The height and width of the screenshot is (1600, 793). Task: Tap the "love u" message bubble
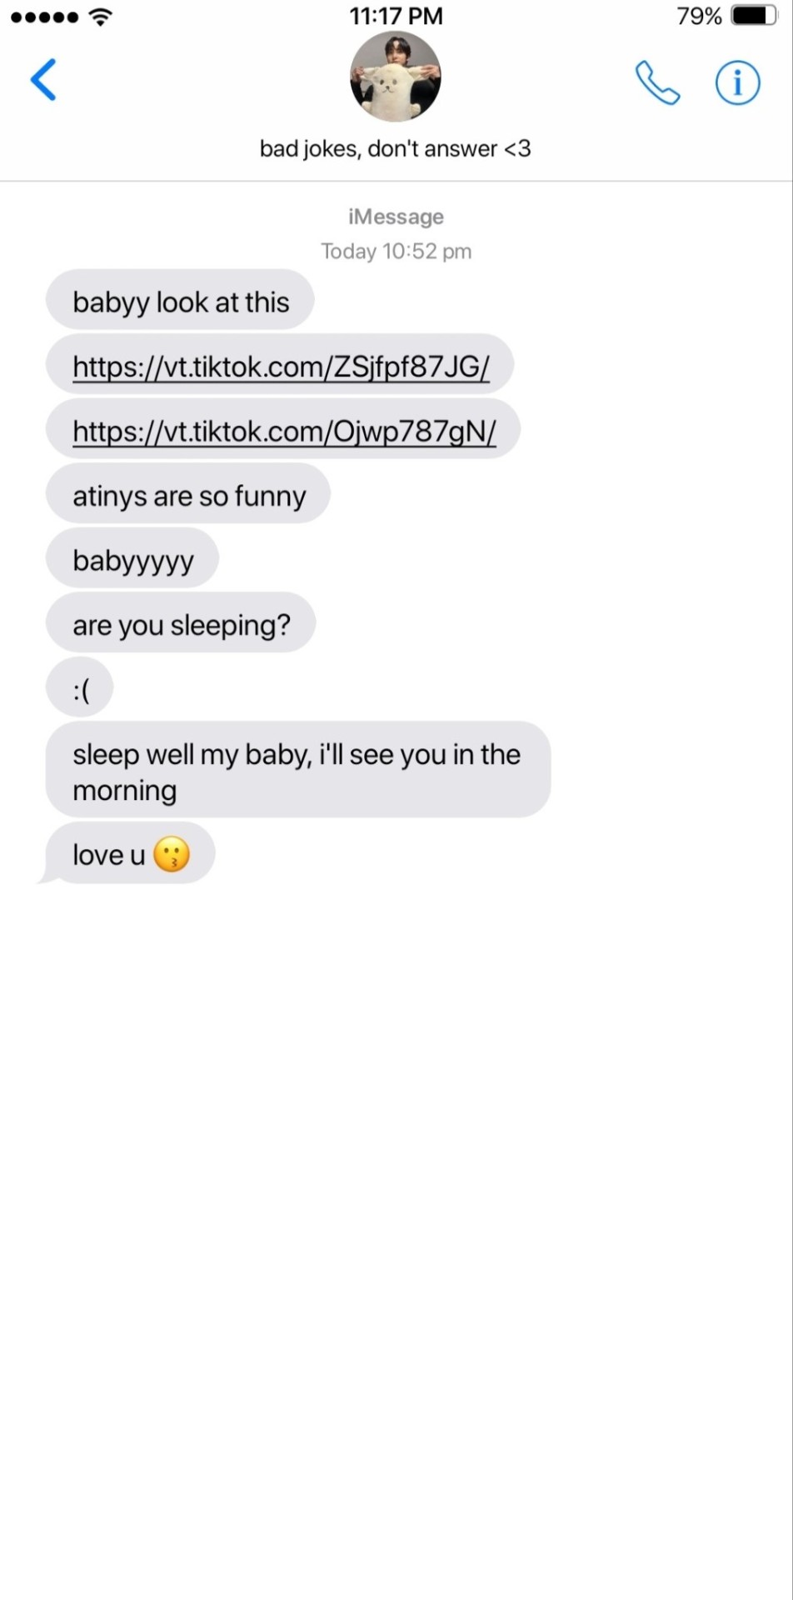(x=128, y=854)
